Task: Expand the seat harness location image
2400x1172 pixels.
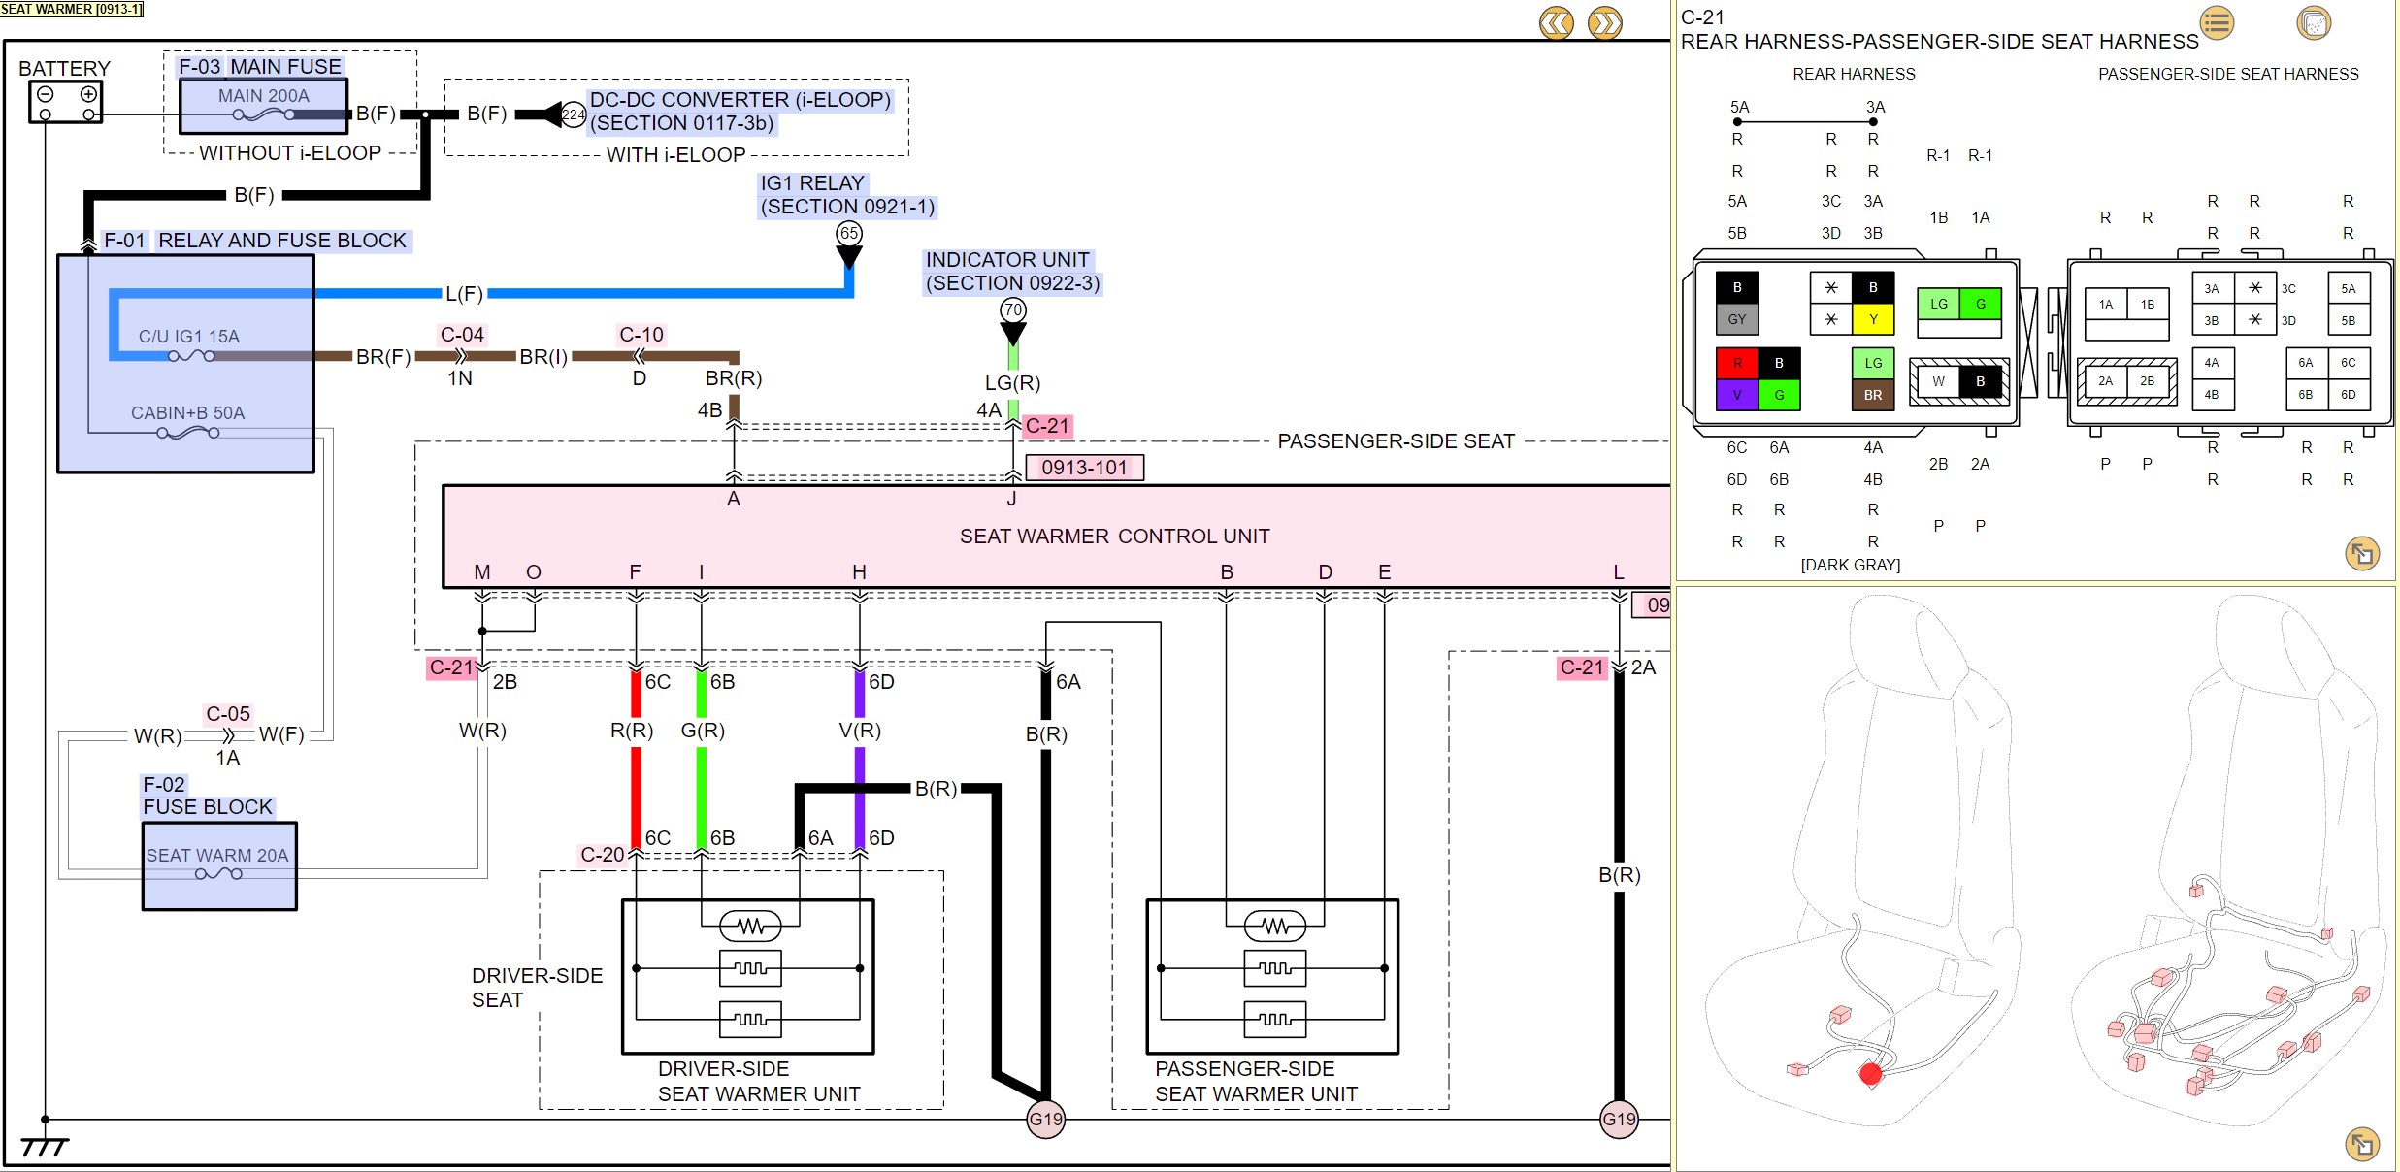Action: click(x=2361, y=1145)
